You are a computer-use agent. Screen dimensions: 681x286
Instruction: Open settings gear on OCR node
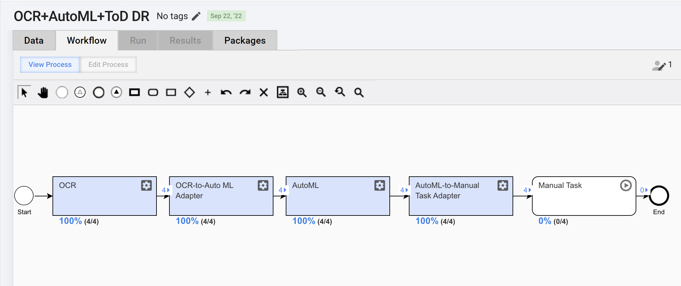[146, 185]
